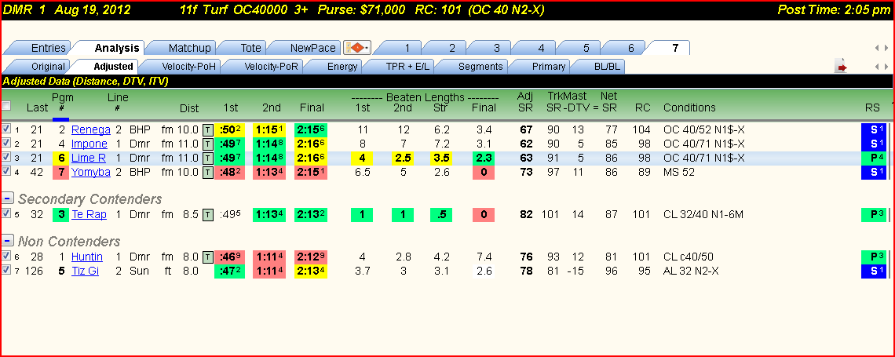Click turf T icon in Renega row
This screenshot has height=357, width=895.
coord(208,129)
